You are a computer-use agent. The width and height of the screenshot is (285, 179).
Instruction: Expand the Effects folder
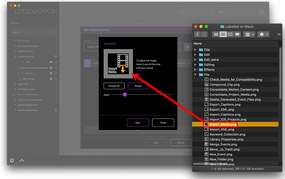(195, 70)
